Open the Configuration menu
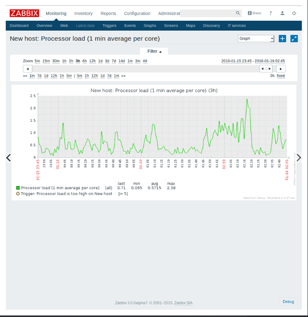 137,13
